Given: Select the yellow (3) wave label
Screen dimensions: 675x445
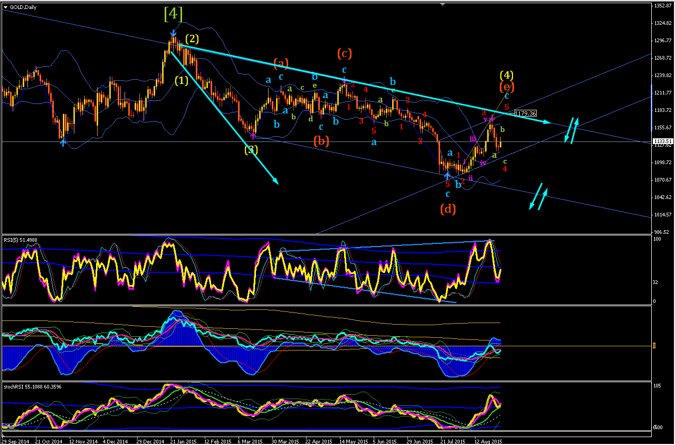Looking at the screenshot, I should [251, 150].
